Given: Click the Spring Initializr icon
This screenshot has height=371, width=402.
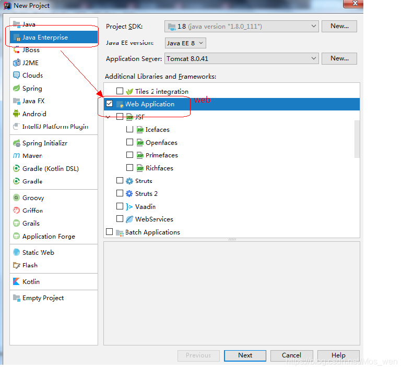Looking at the screenshot, I should coord(16,143).
